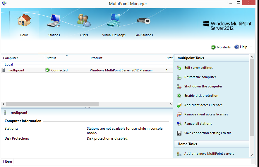This screenshot has height=167, width=259.
Task: Open the Virtual Desktops laptop icon
Action: point(113,20)
